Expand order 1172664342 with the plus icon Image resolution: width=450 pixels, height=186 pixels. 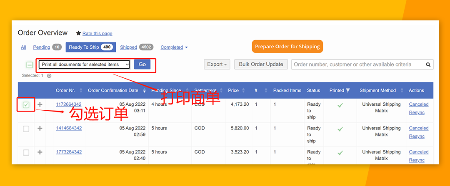coord(40,104)
